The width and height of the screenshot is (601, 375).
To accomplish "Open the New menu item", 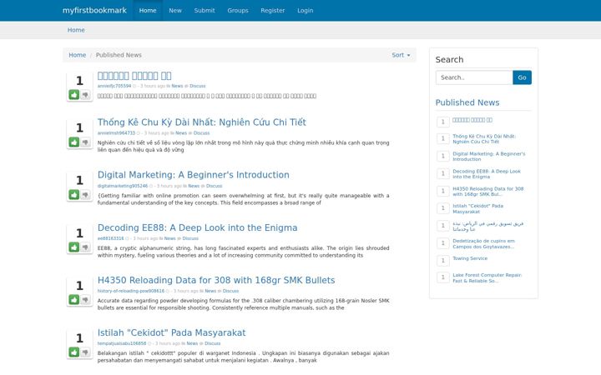I will tap(175, 10).
